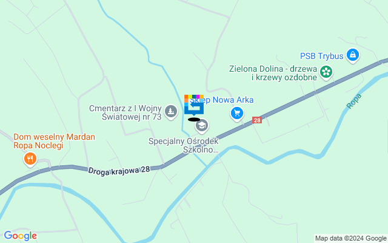Select the PSB Trybus label text
Screen dimensions: 388x243
click(x=322, y=56)
